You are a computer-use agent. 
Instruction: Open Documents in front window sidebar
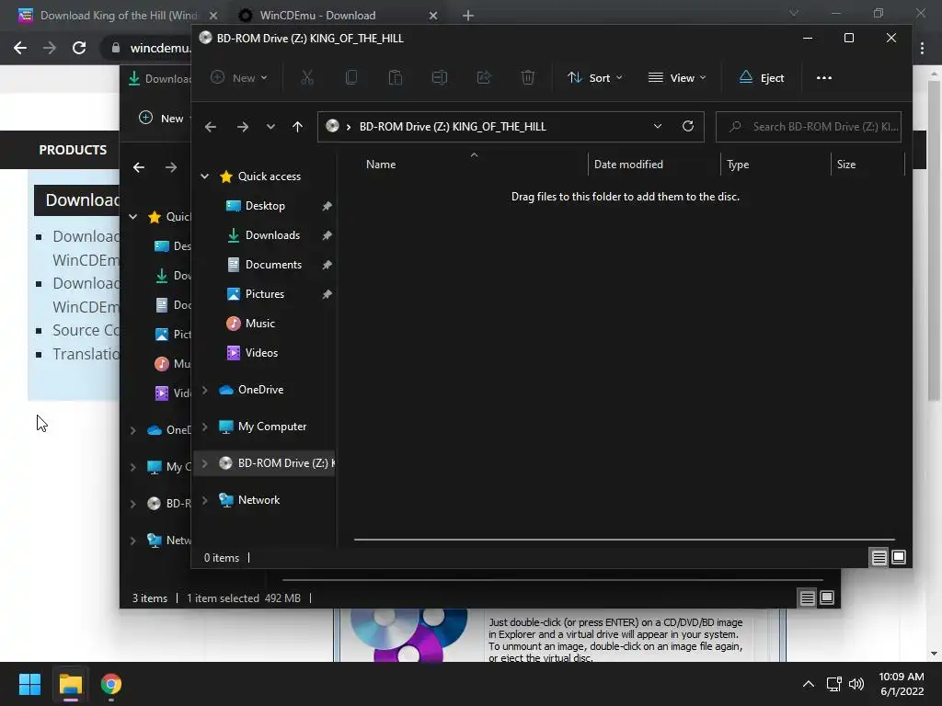(x=273, y=265)
